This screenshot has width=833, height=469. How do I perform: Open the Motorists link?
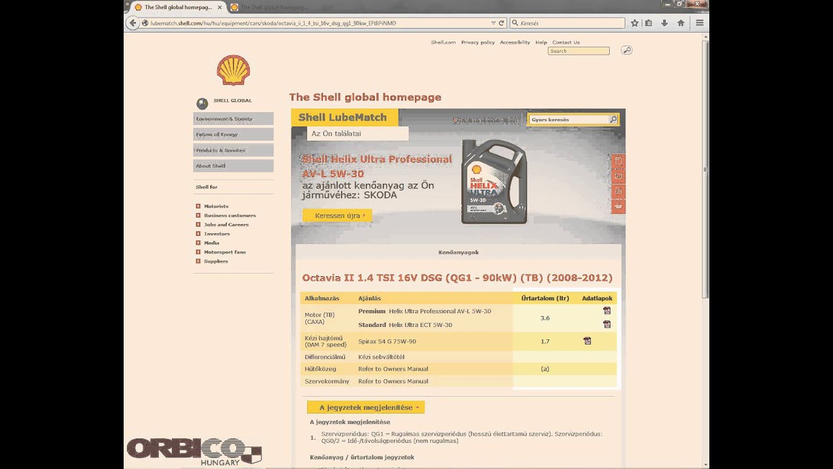click(x=216, y=206)
